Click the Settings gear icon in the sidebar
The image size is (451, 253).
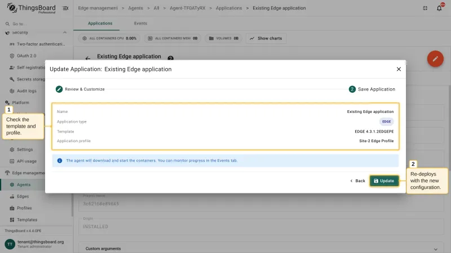coord(12,150)
